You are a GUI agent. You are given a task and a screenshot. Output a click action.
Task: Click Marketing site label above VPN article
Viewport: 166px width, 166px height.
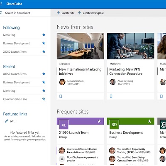(x=115, y=64)
